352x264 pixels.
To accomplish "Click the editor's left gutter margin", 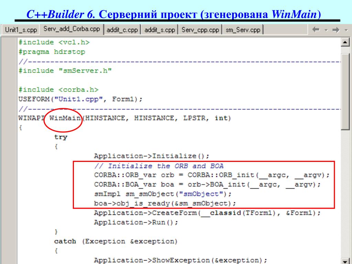I will click(9, 151).
